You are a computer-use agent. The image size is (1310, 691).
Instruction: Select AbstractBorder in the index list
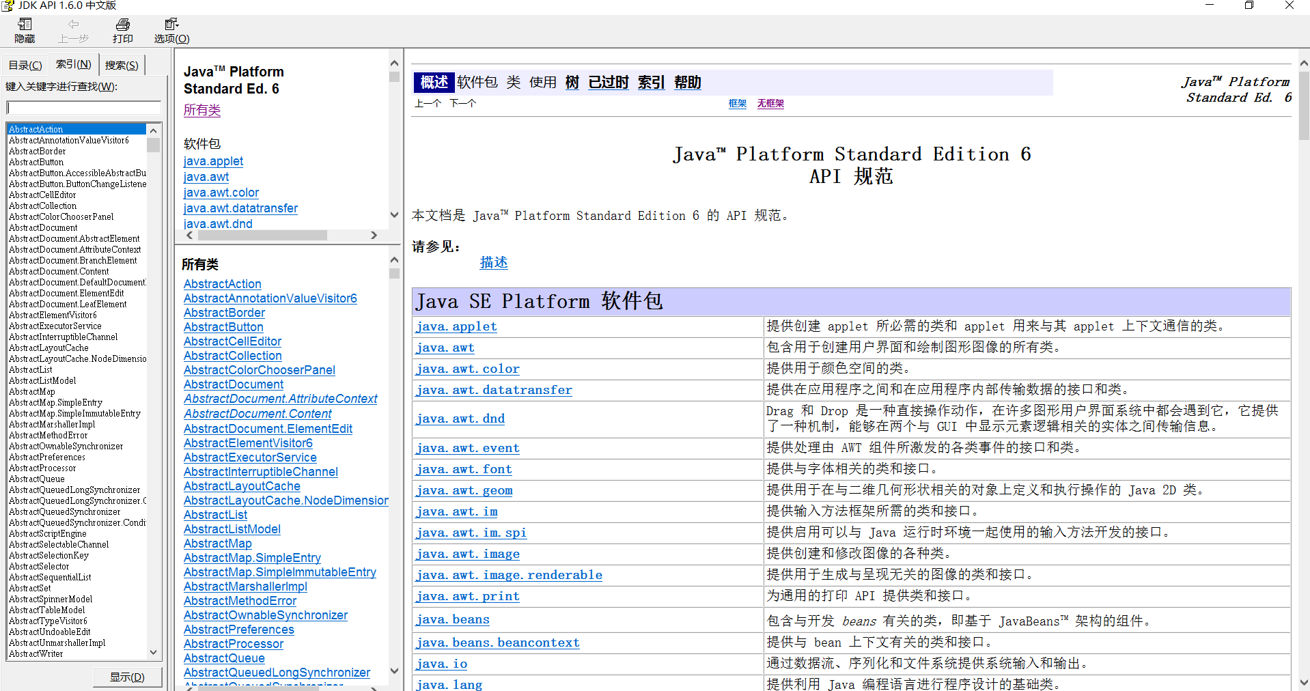coord(38,151)
